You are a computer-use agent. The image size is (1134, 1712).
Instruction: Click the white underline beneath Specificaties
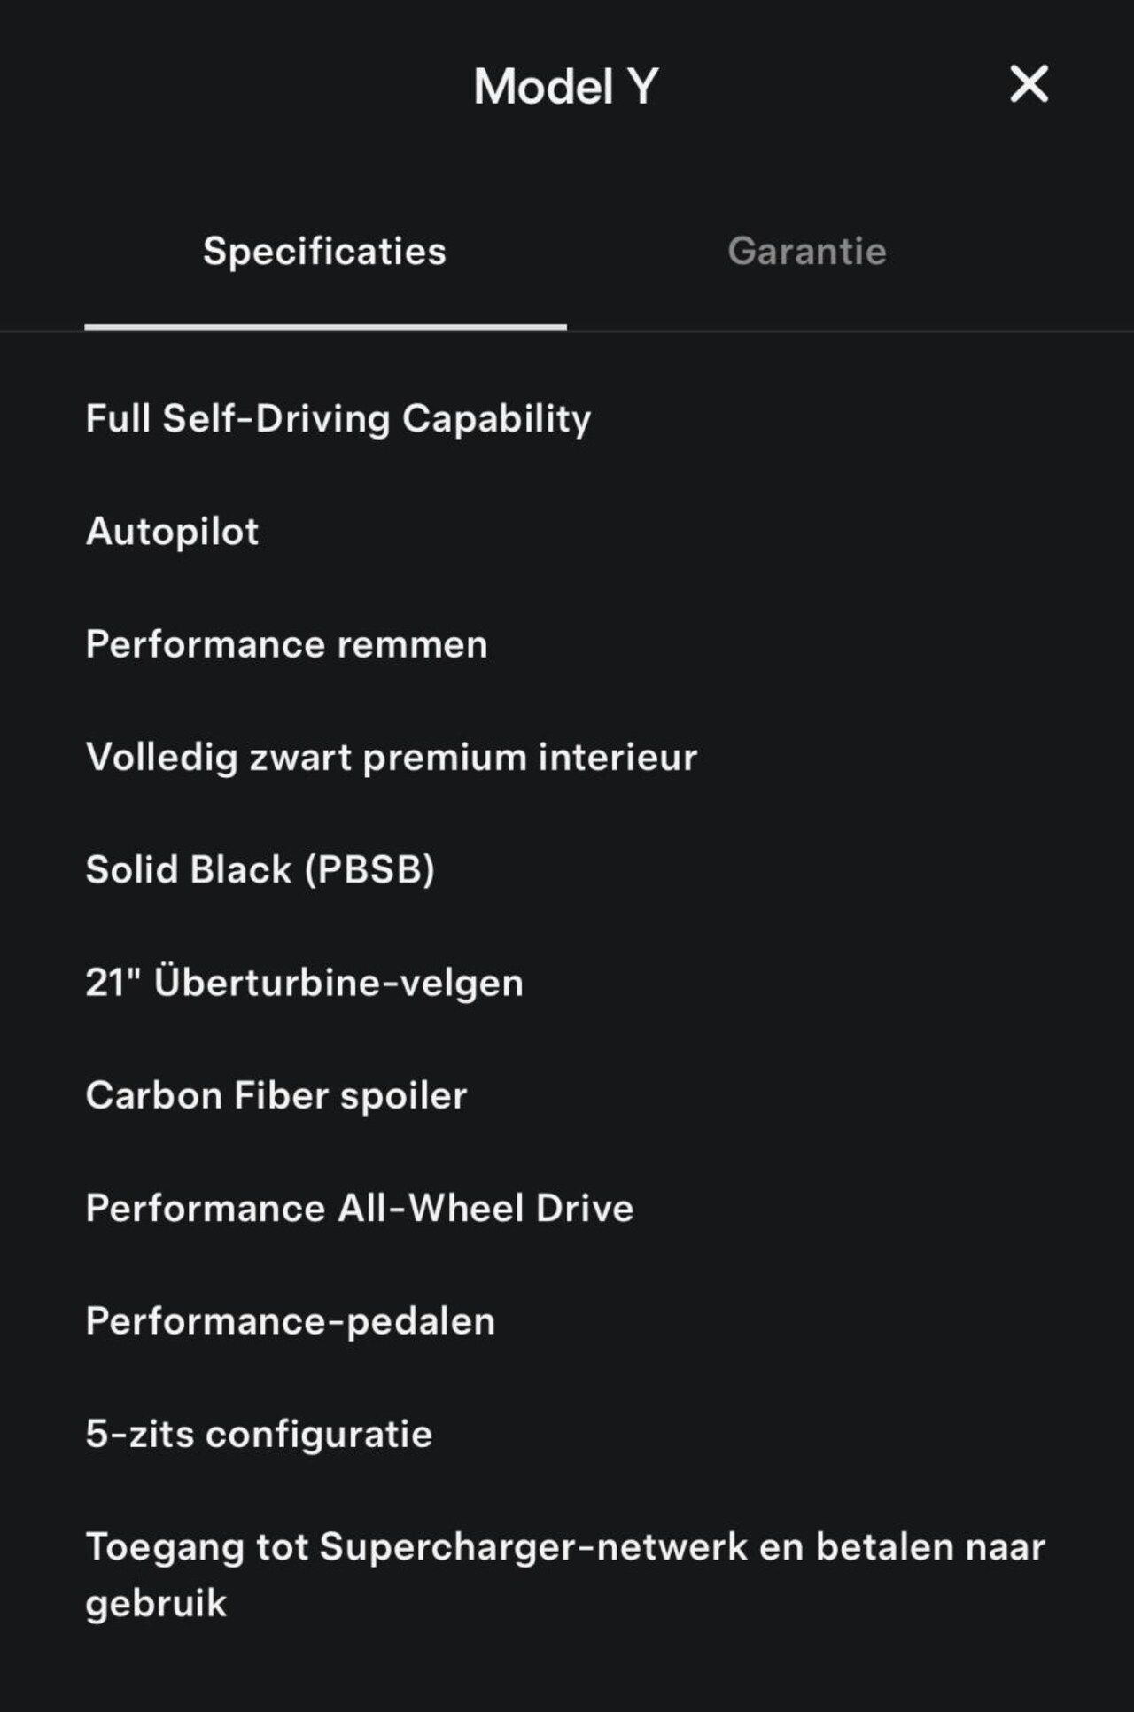pyautogui.click(x=325, y=327)
